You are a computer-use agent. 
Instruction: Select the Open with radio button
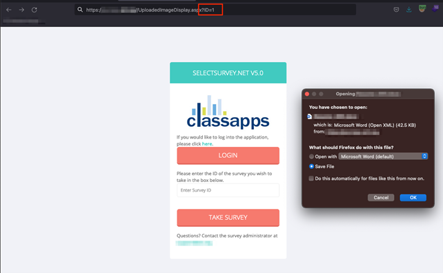click(x=311, y=156)
